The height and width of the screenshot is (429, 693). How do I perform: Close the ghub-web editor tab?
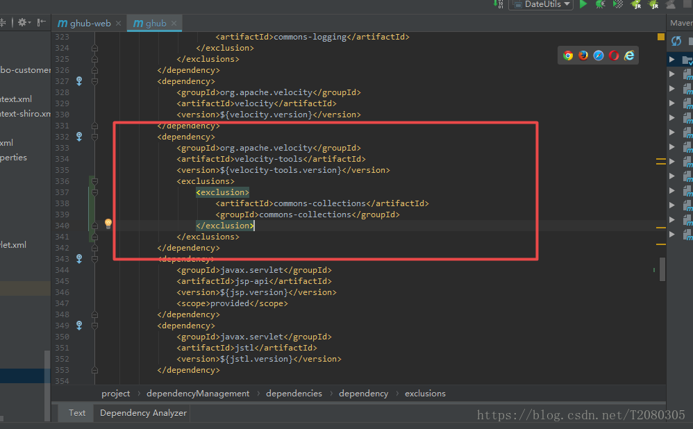(x=119, y=24)
